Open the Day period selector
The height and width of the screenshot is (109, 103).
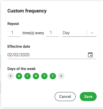pyautogui.click(x=79, y=33)
